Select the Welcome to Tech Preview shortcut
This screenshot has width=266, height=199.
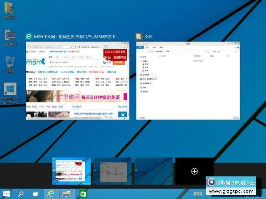point(10,90)
